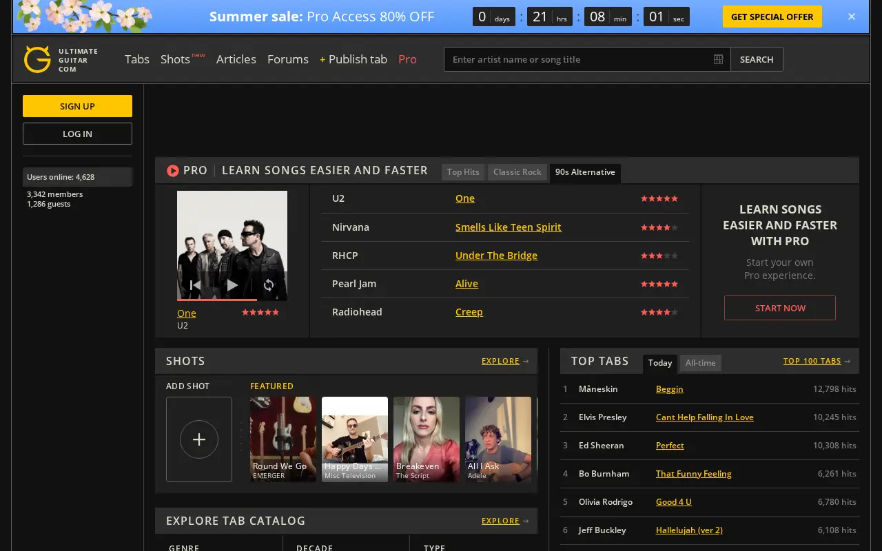Click Olivia Rodrigo artist name
Viewport: 882px width, 551px height.
click(x=606, y=502)
